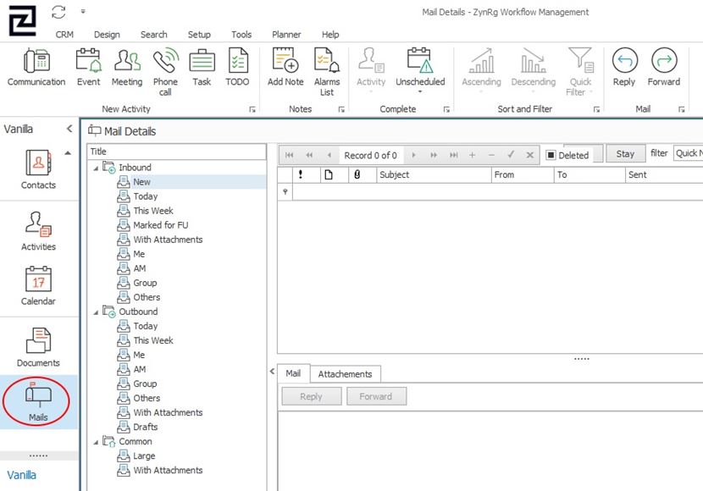Viewport: 703px width, 491px height.
Task: Click the Stay button
Action: [625, 154]
